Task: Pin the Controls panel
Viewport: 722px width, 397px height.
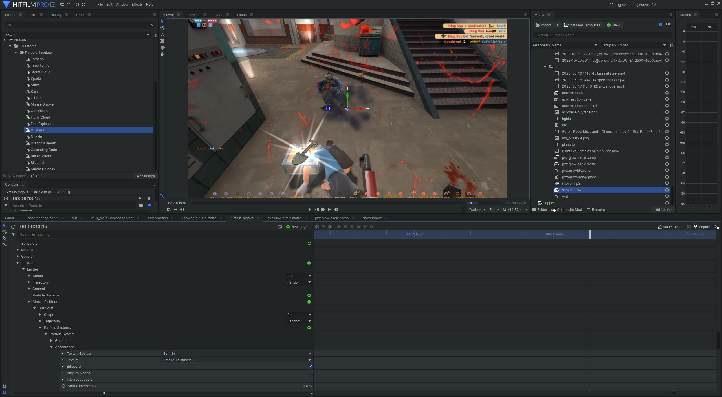Action: (x=140, y=198)
